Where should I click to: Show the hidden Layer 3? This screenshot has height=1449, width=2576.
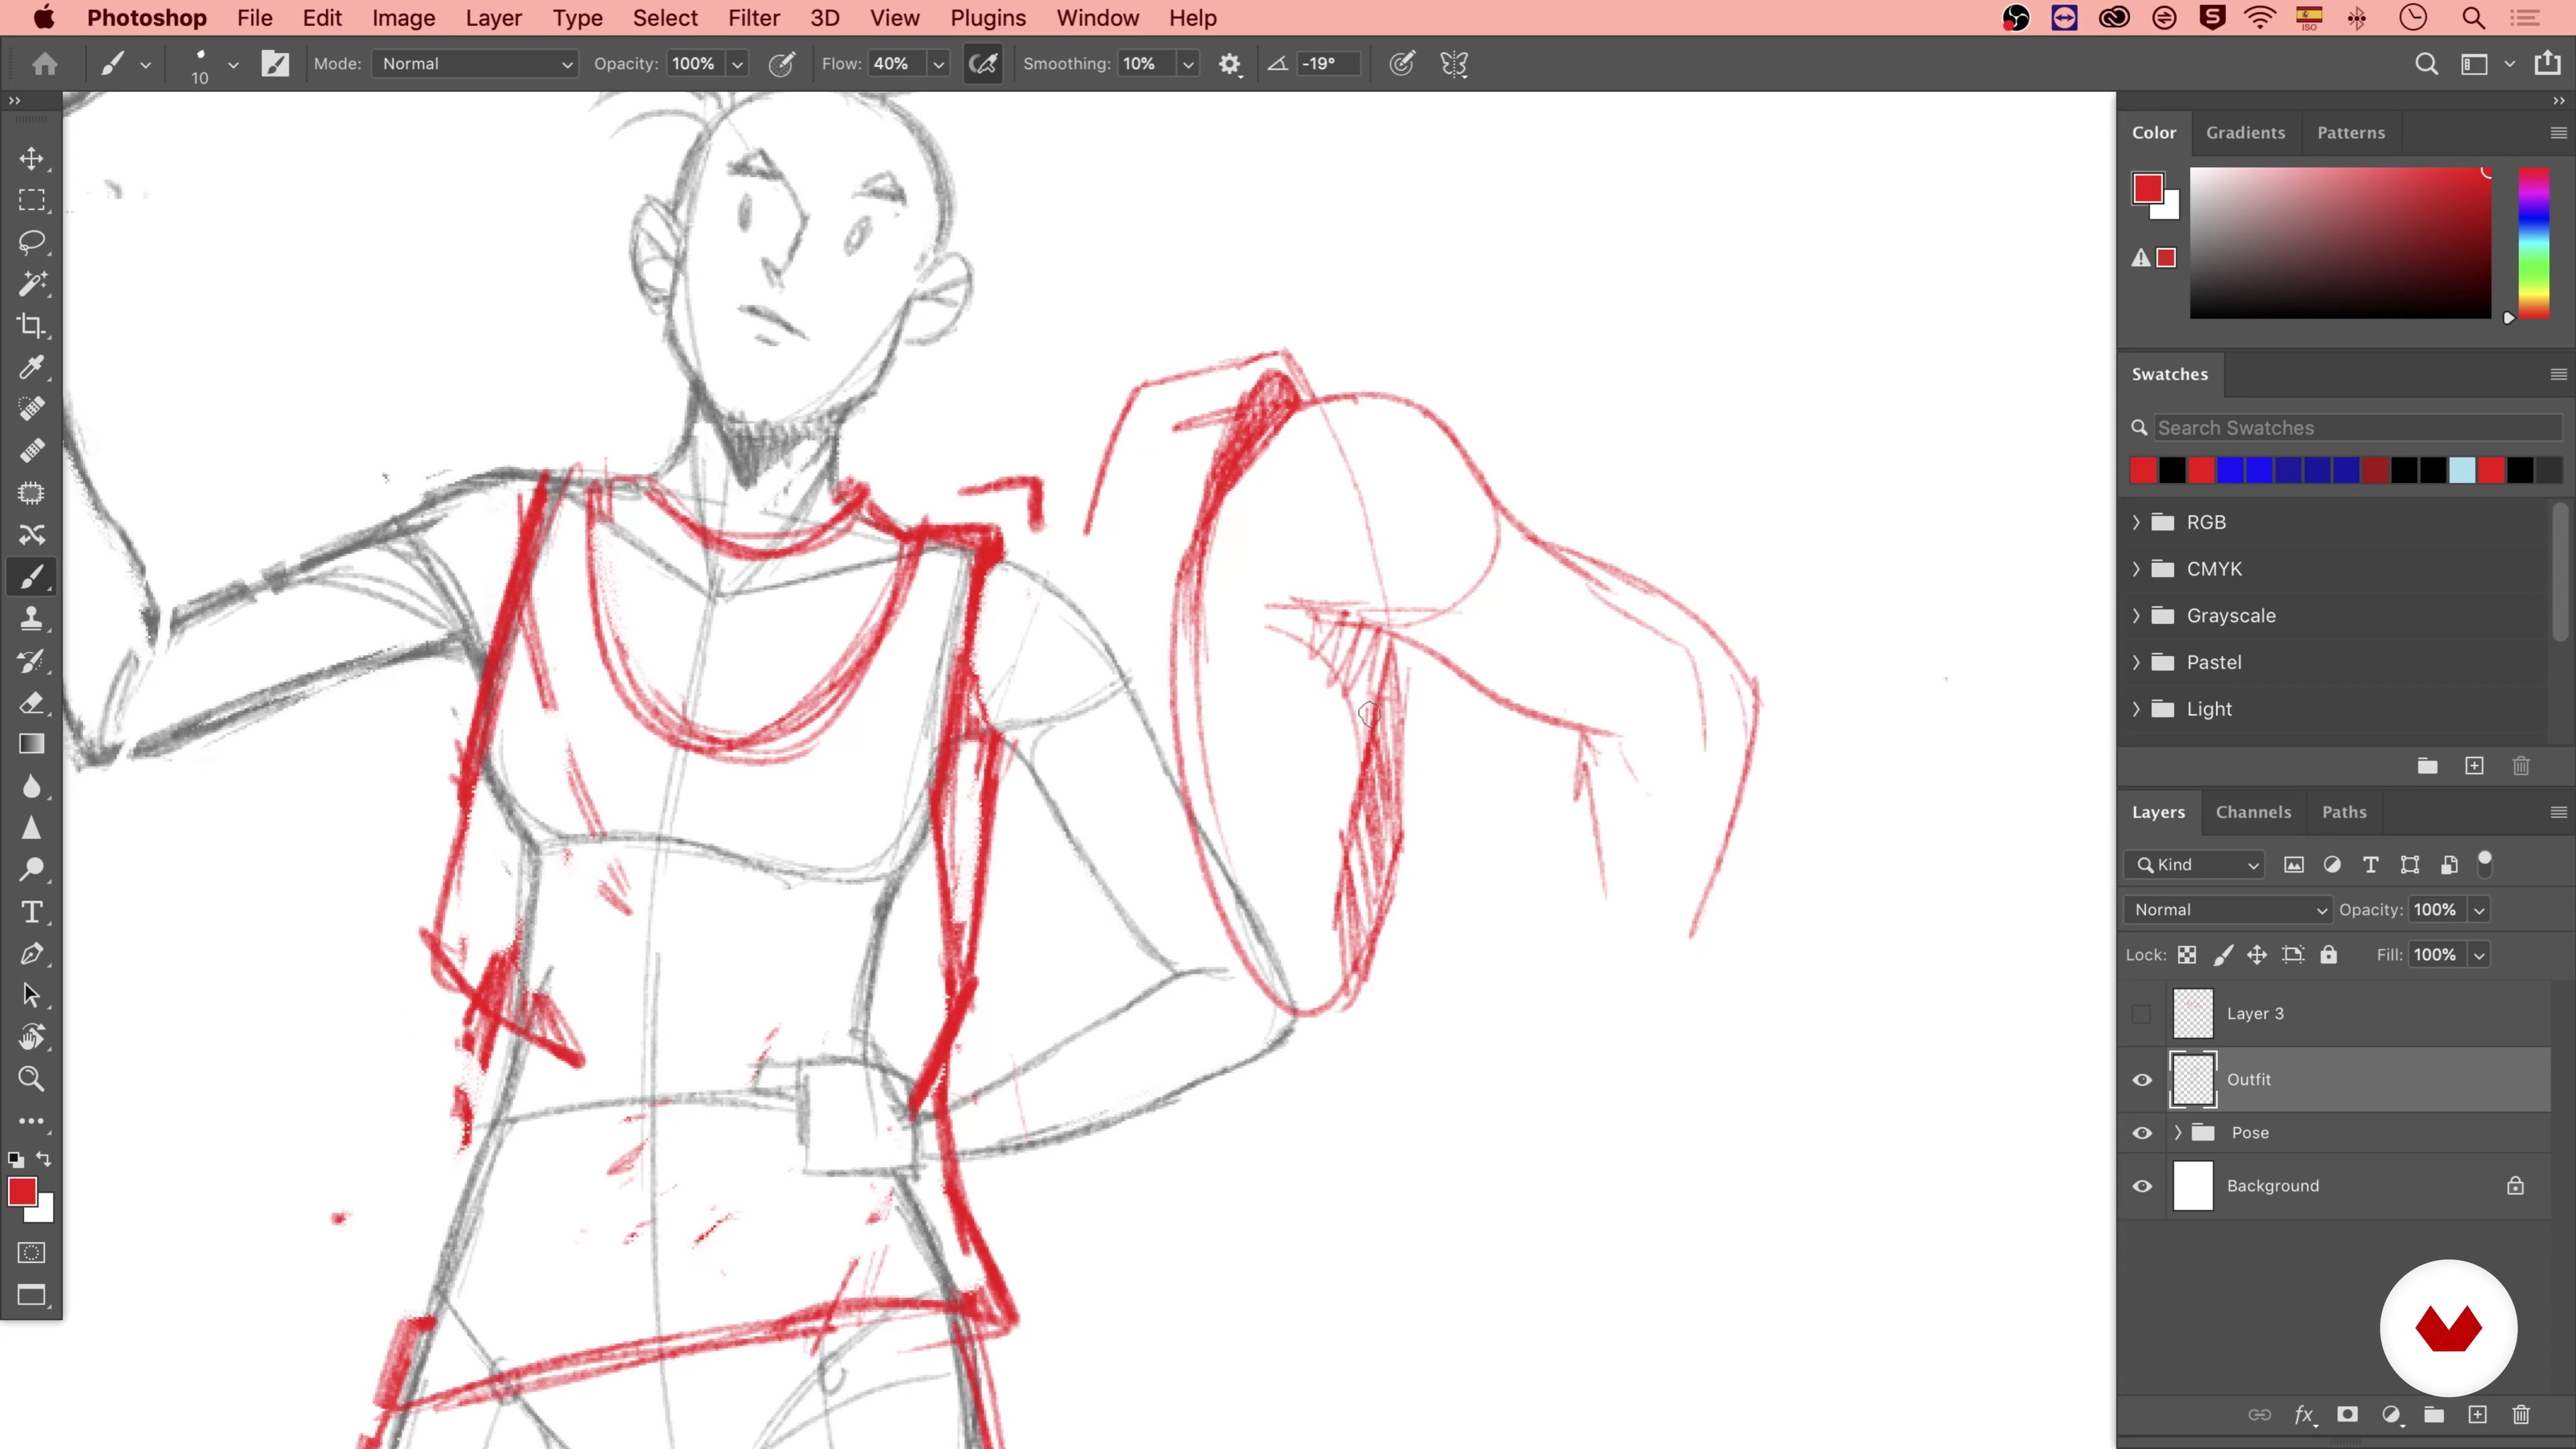(2142, 1014)
